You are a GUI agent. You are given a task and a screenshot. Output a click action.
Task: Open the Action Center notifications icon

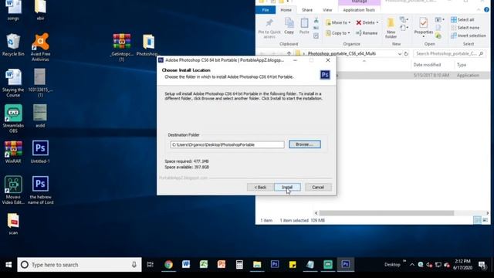click(482, 264)
